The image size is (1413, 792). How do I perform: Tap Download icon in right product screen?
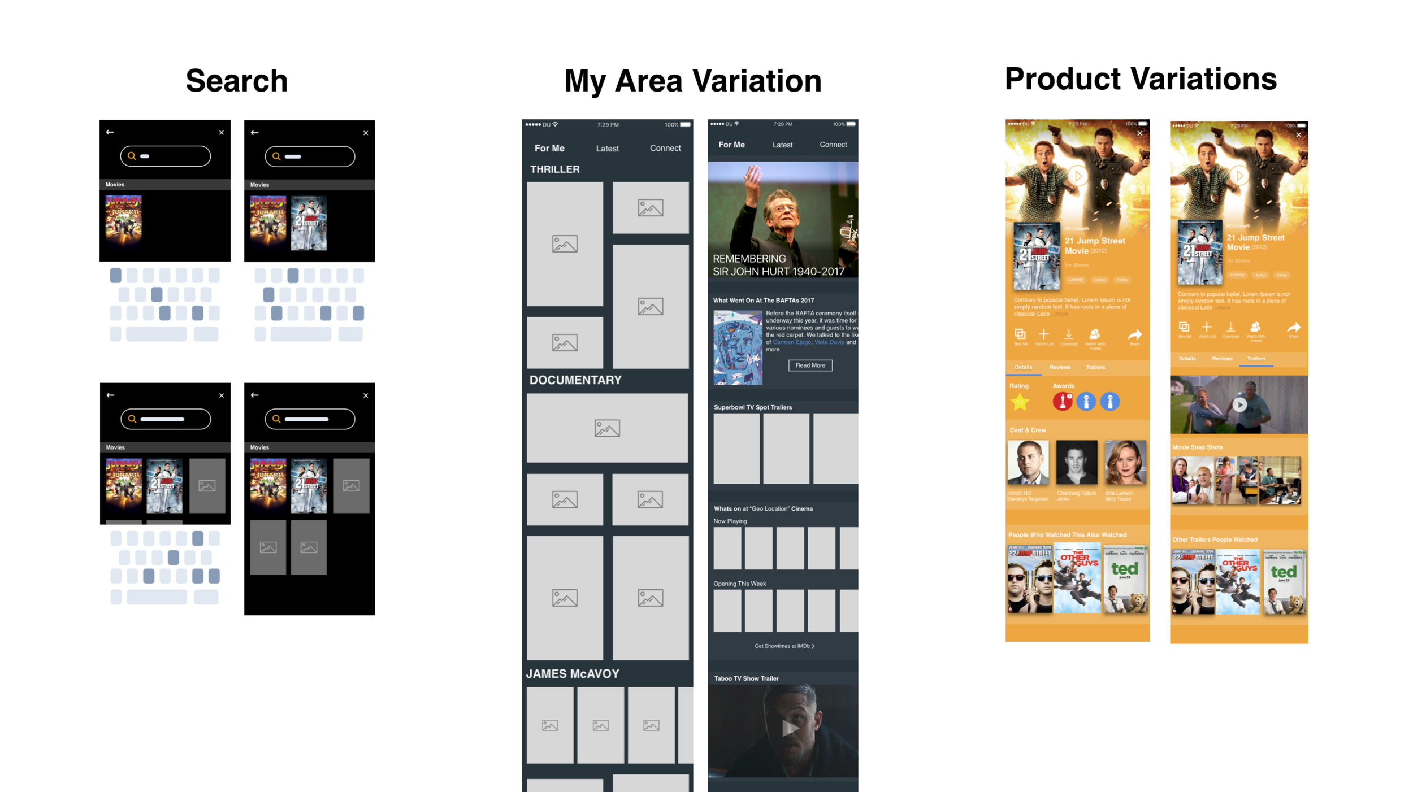(x=1230, y=328)
